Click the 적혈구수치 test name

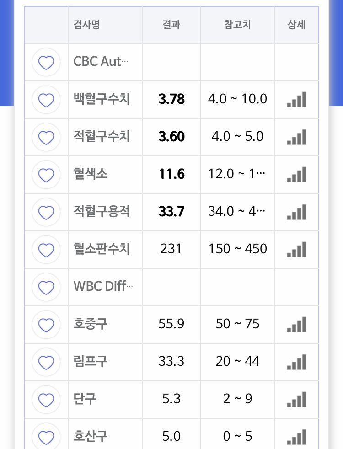[102, 137]
